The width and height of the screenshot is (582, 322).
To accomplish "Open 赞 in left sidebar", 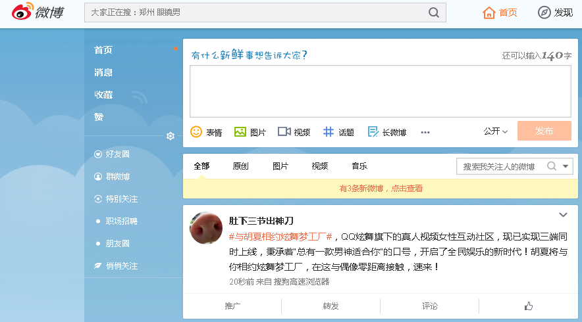I will point(99,117).
